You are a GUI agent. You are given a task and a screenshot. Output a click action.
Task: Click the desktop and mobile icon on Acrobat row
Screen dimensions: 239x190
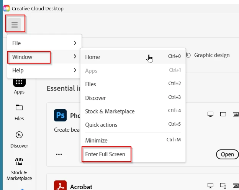point(223,186)
